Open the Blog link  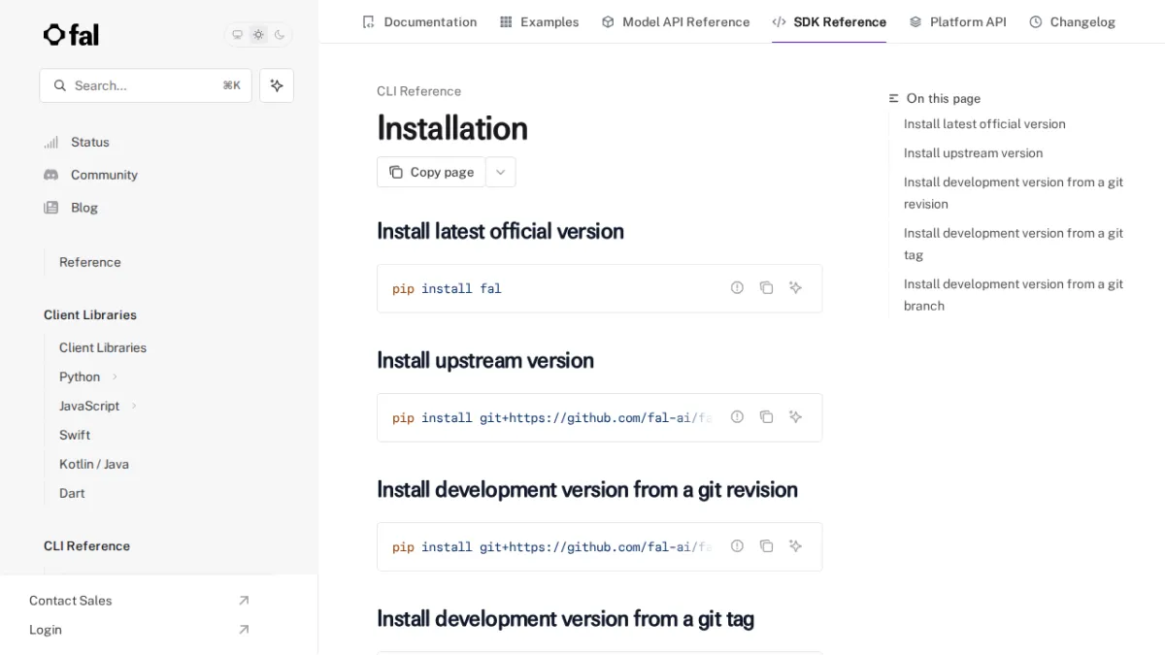(x=84, y=208)
